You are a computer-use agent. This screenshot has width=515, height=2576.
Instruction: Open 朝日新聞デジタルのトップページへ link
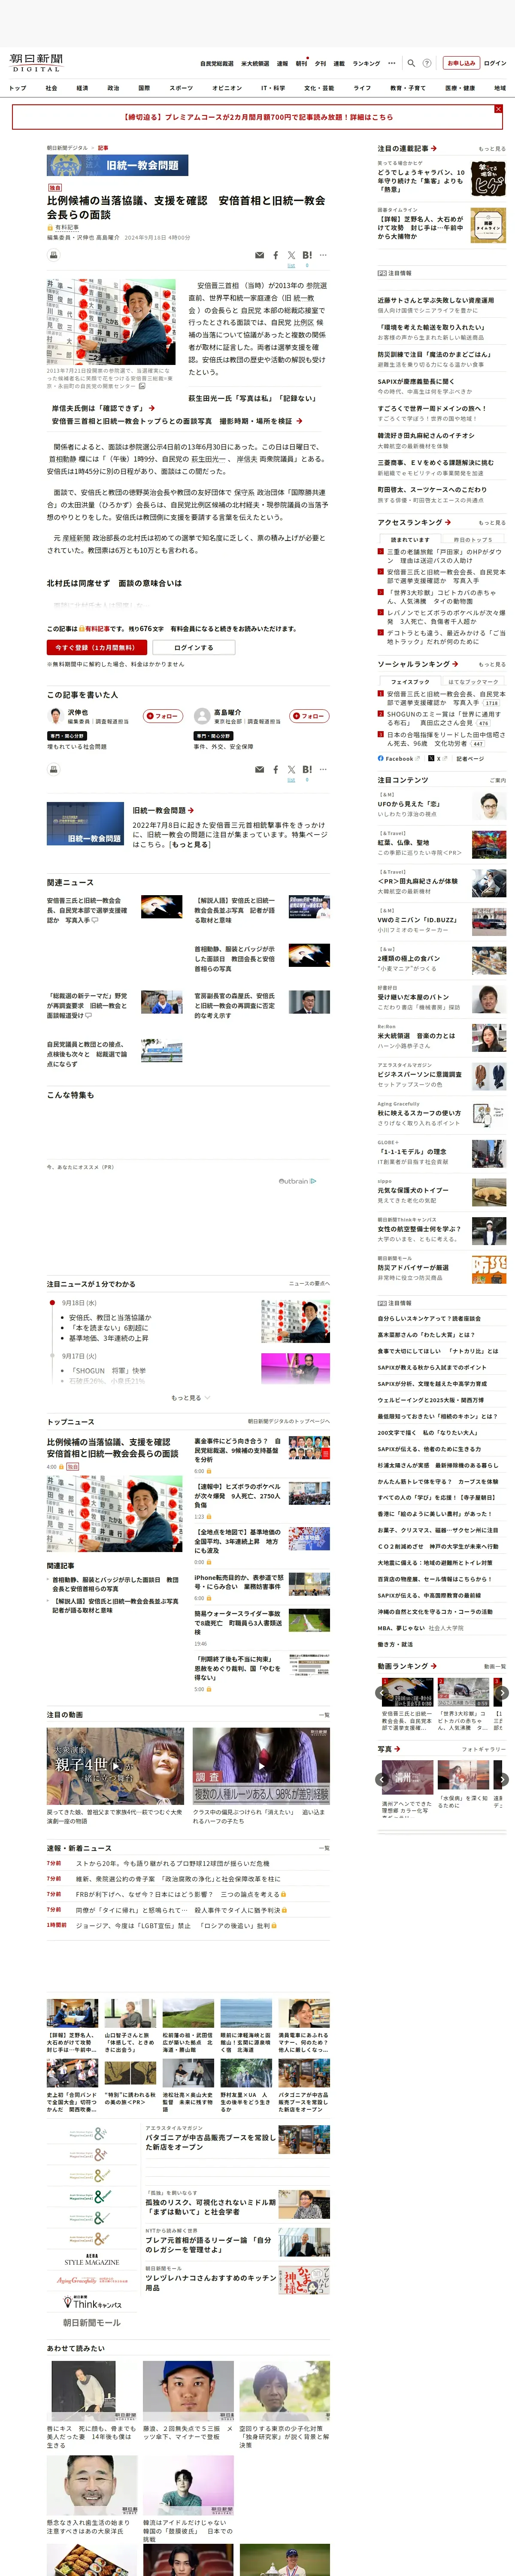pyautogui.click(x=288, y=1421)
